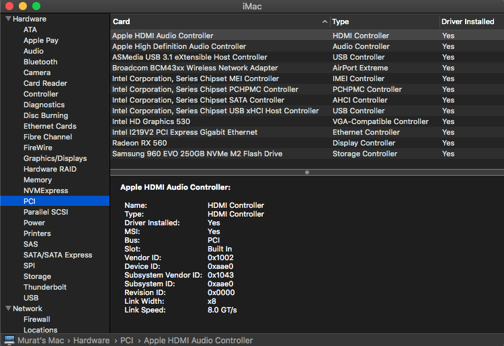The height and width of the screenshot is (346, 504).
Task: Click the green zoom window button
Action: [x=36, y=6]
